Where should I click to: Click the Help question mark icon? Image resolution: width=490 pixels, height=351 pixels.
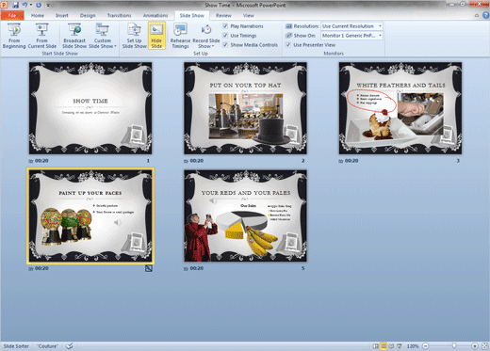tap(486, 15)
